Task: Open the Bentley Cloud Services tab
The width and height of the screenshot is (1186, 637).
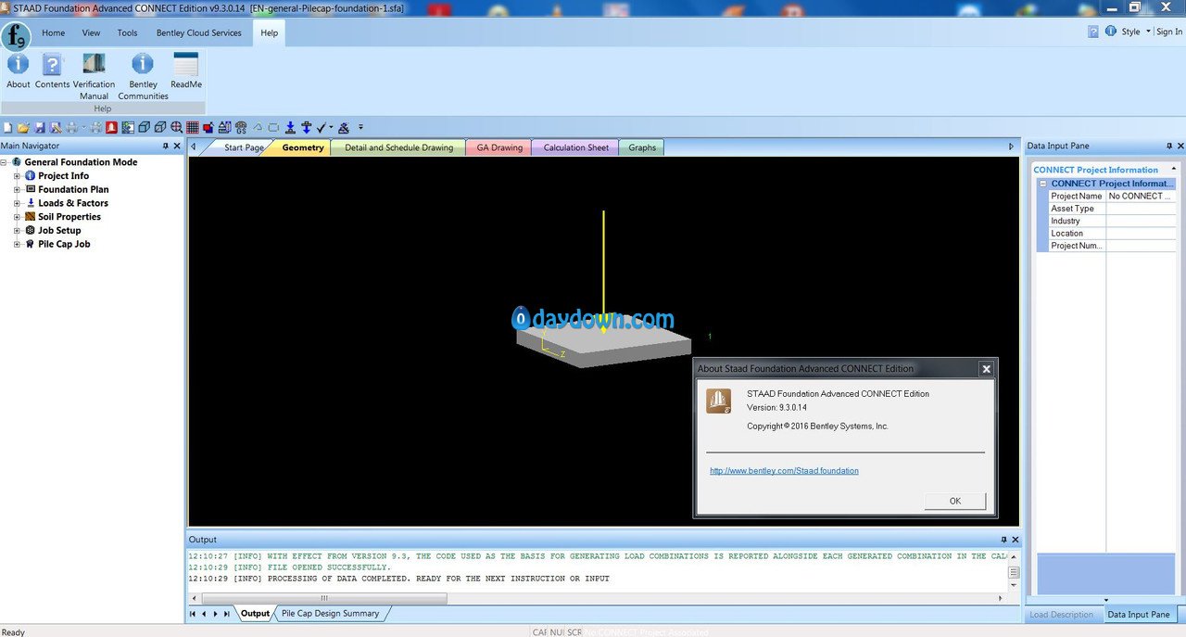Action: [199, 32]
